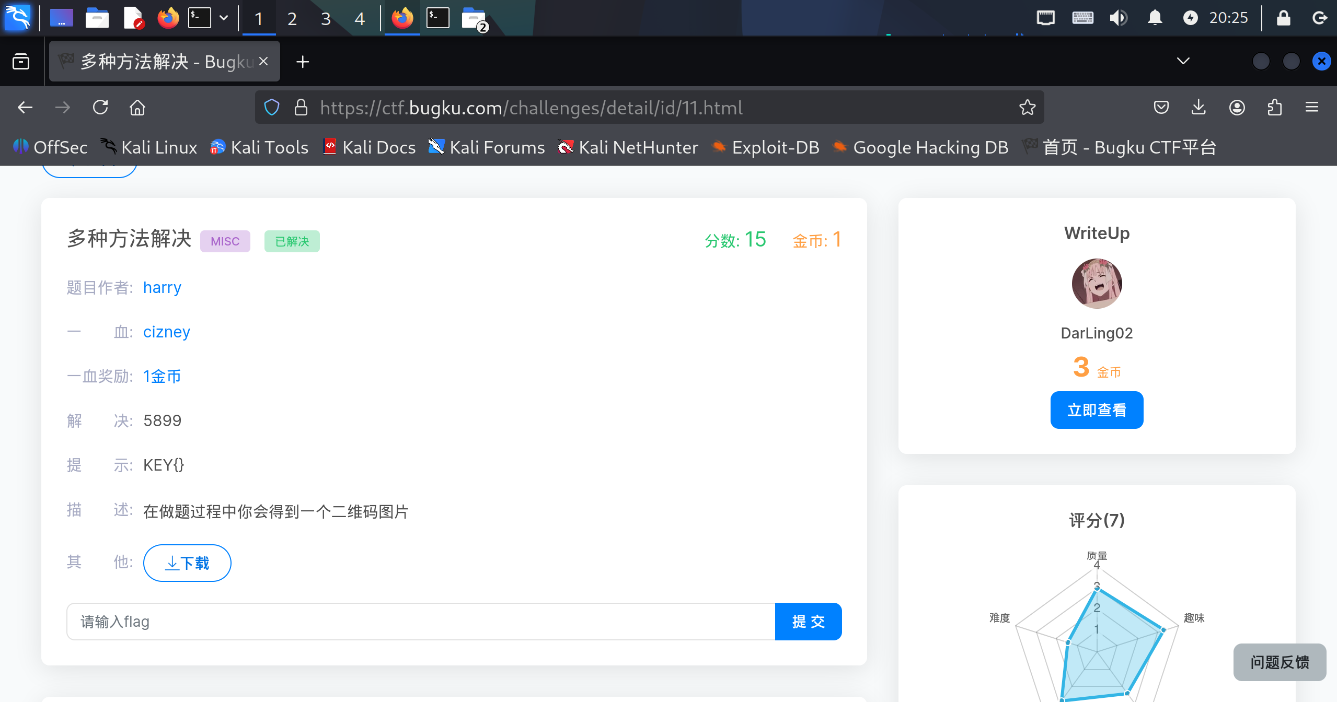The height and width of the screenshot is (702, 1337).
Task: Open Firefox hamburger application menu
Action: (1312, 108)
